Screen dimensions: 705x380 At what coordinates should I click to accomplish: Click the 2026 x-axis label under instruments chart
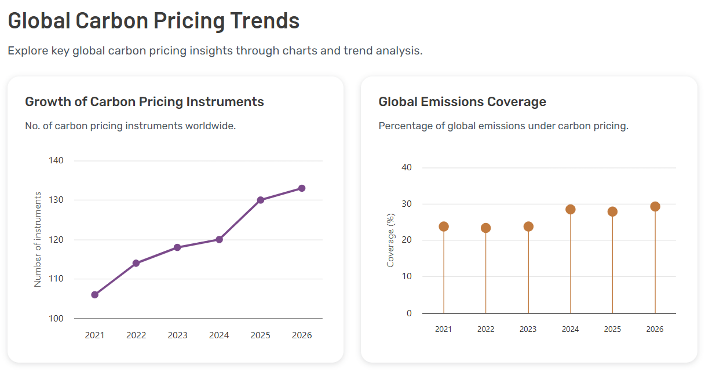click(302, 335)
